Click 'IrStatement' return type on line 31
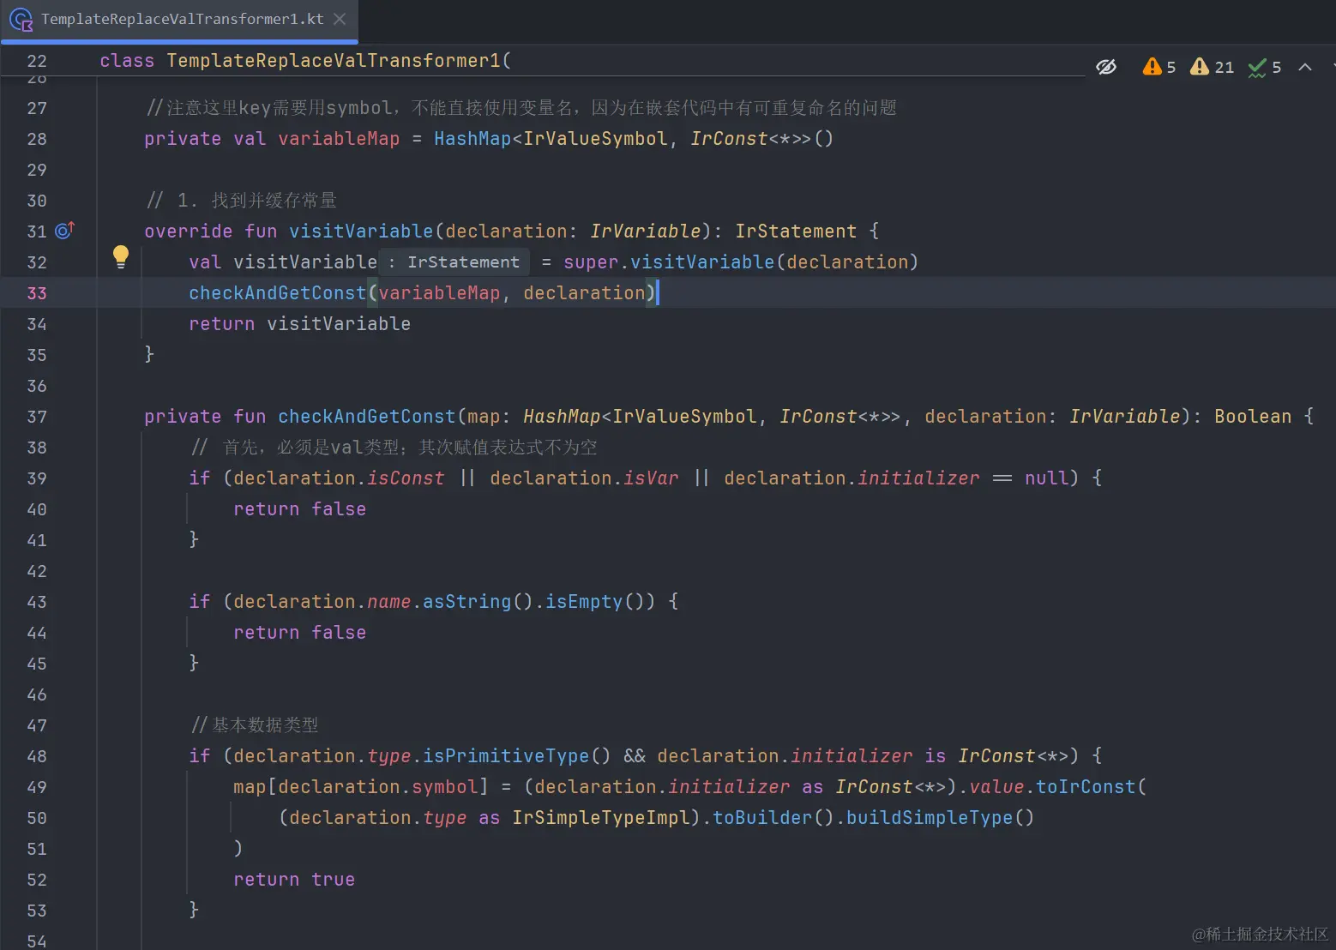This screenshot has height=950, width=1336. point(796,231)
